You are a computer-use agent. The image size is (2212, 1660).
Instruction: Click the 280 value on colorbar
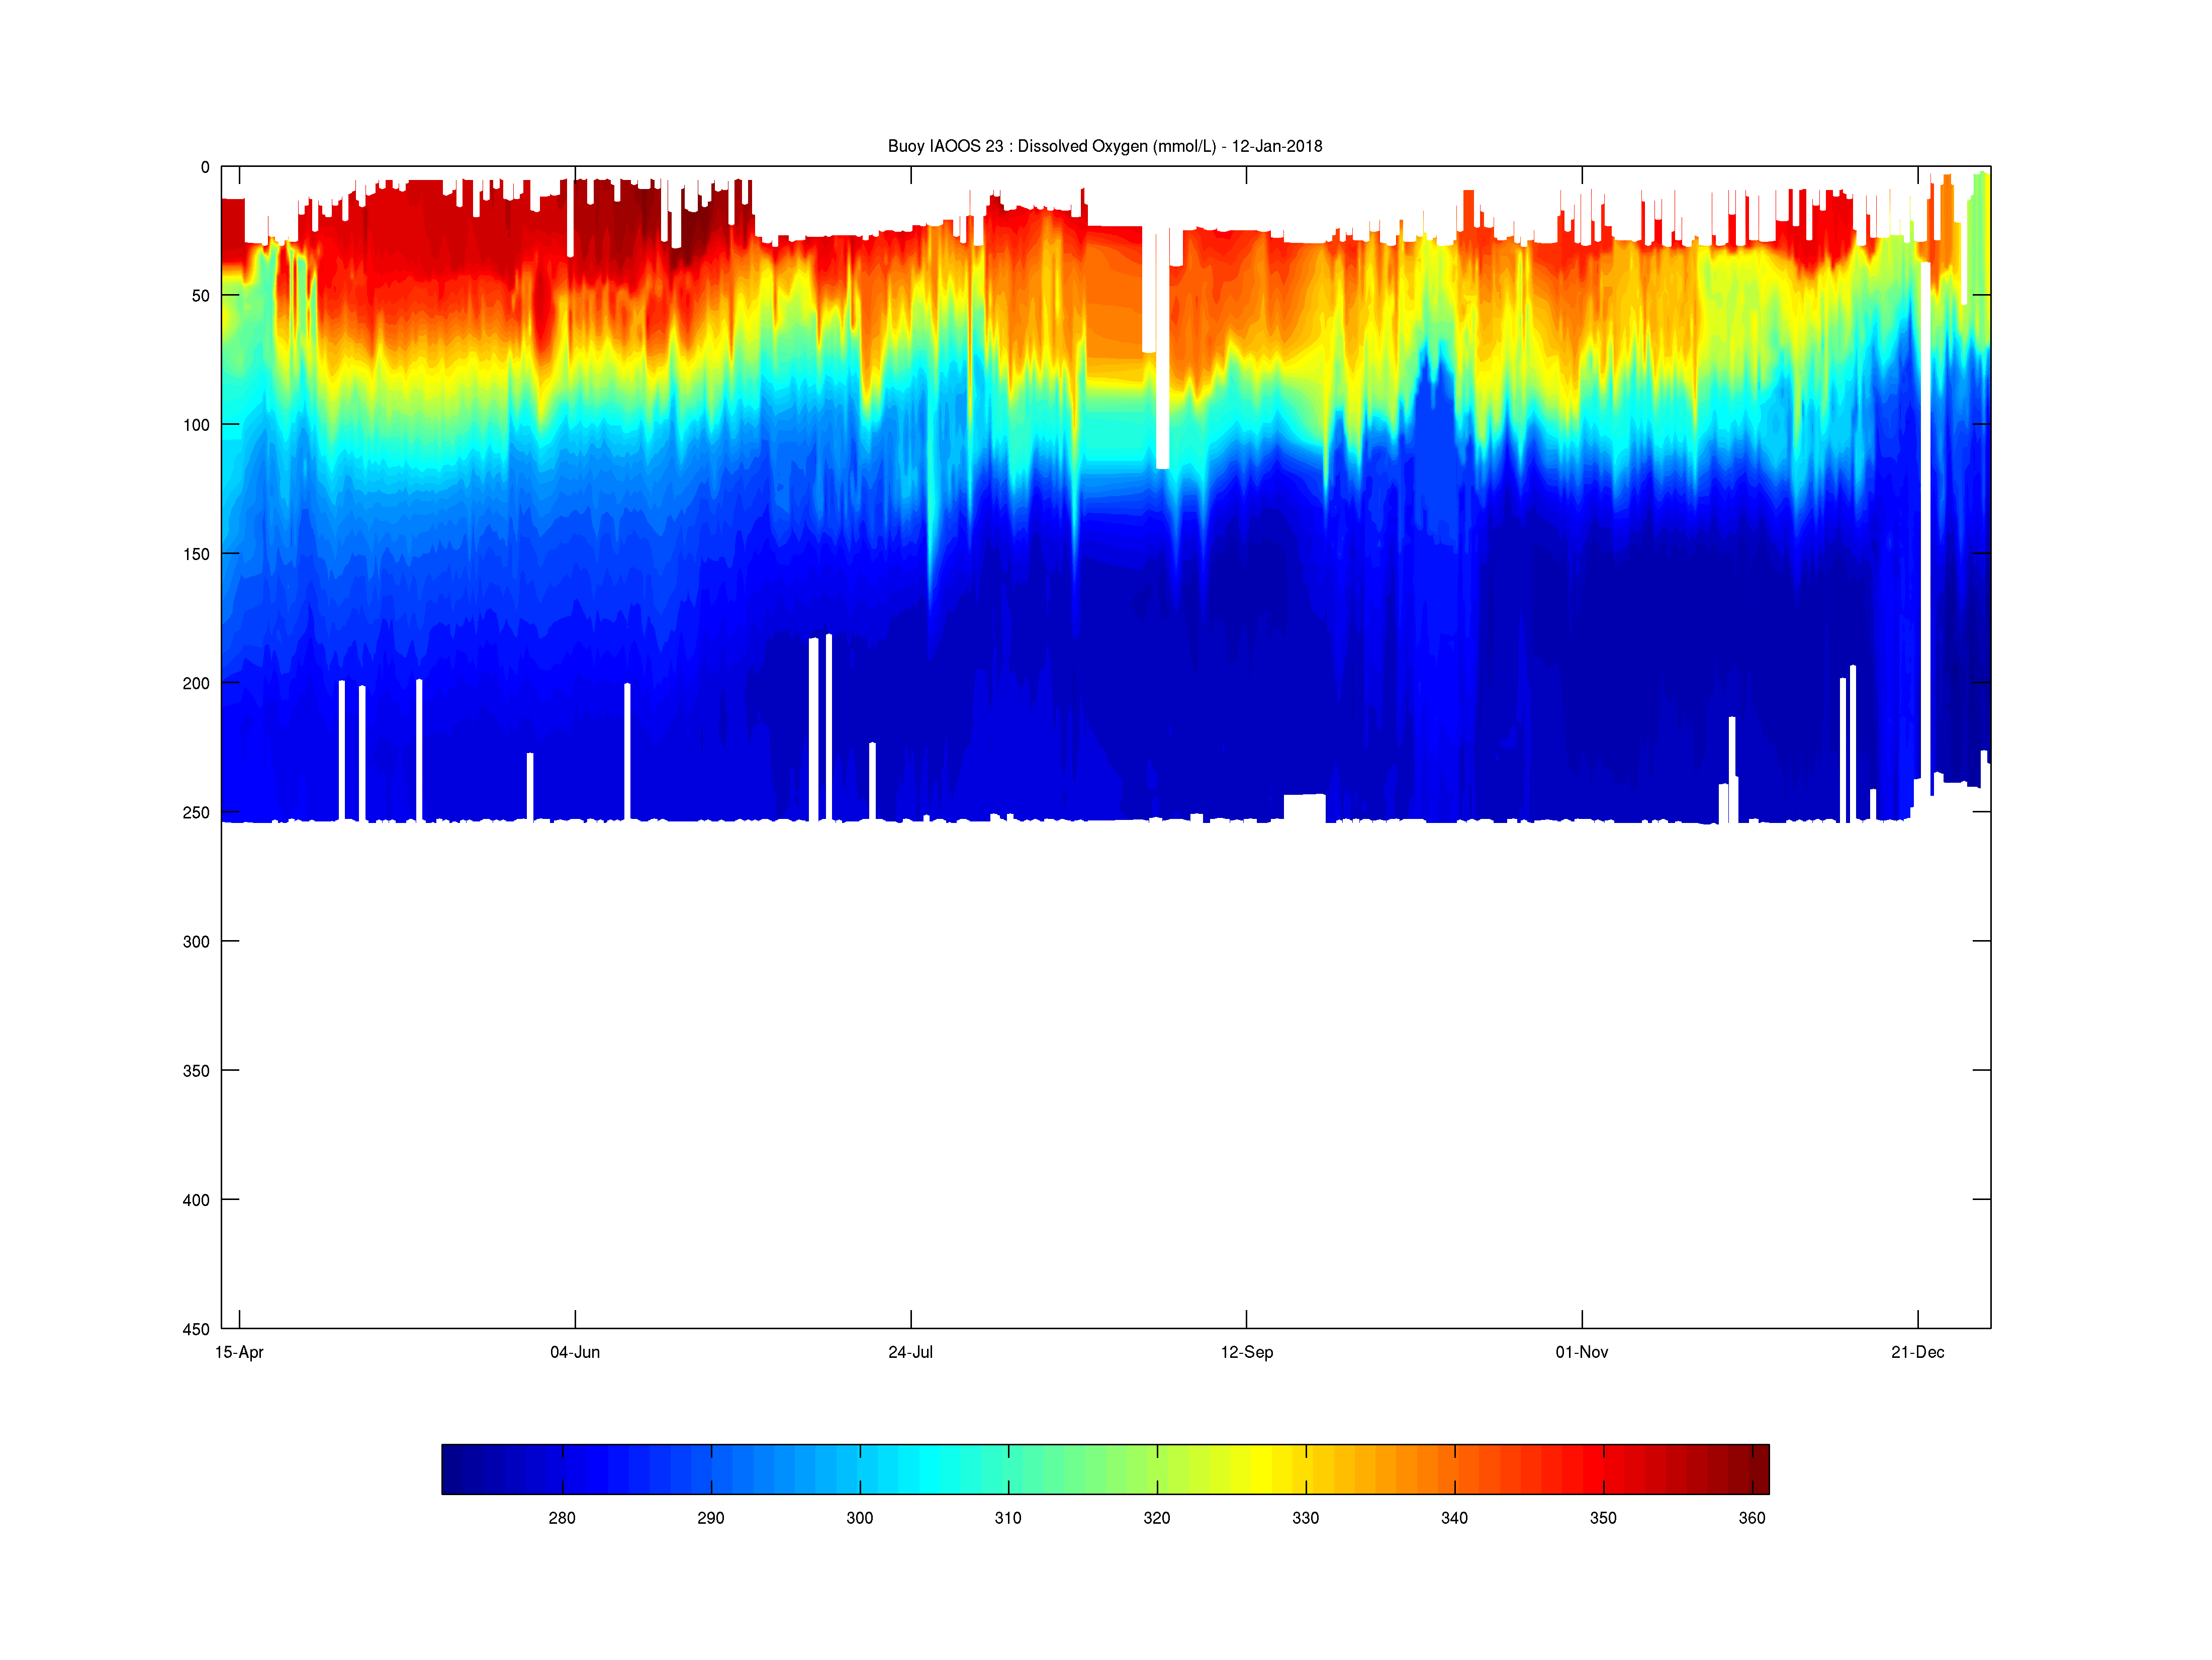pos(562,1518)
